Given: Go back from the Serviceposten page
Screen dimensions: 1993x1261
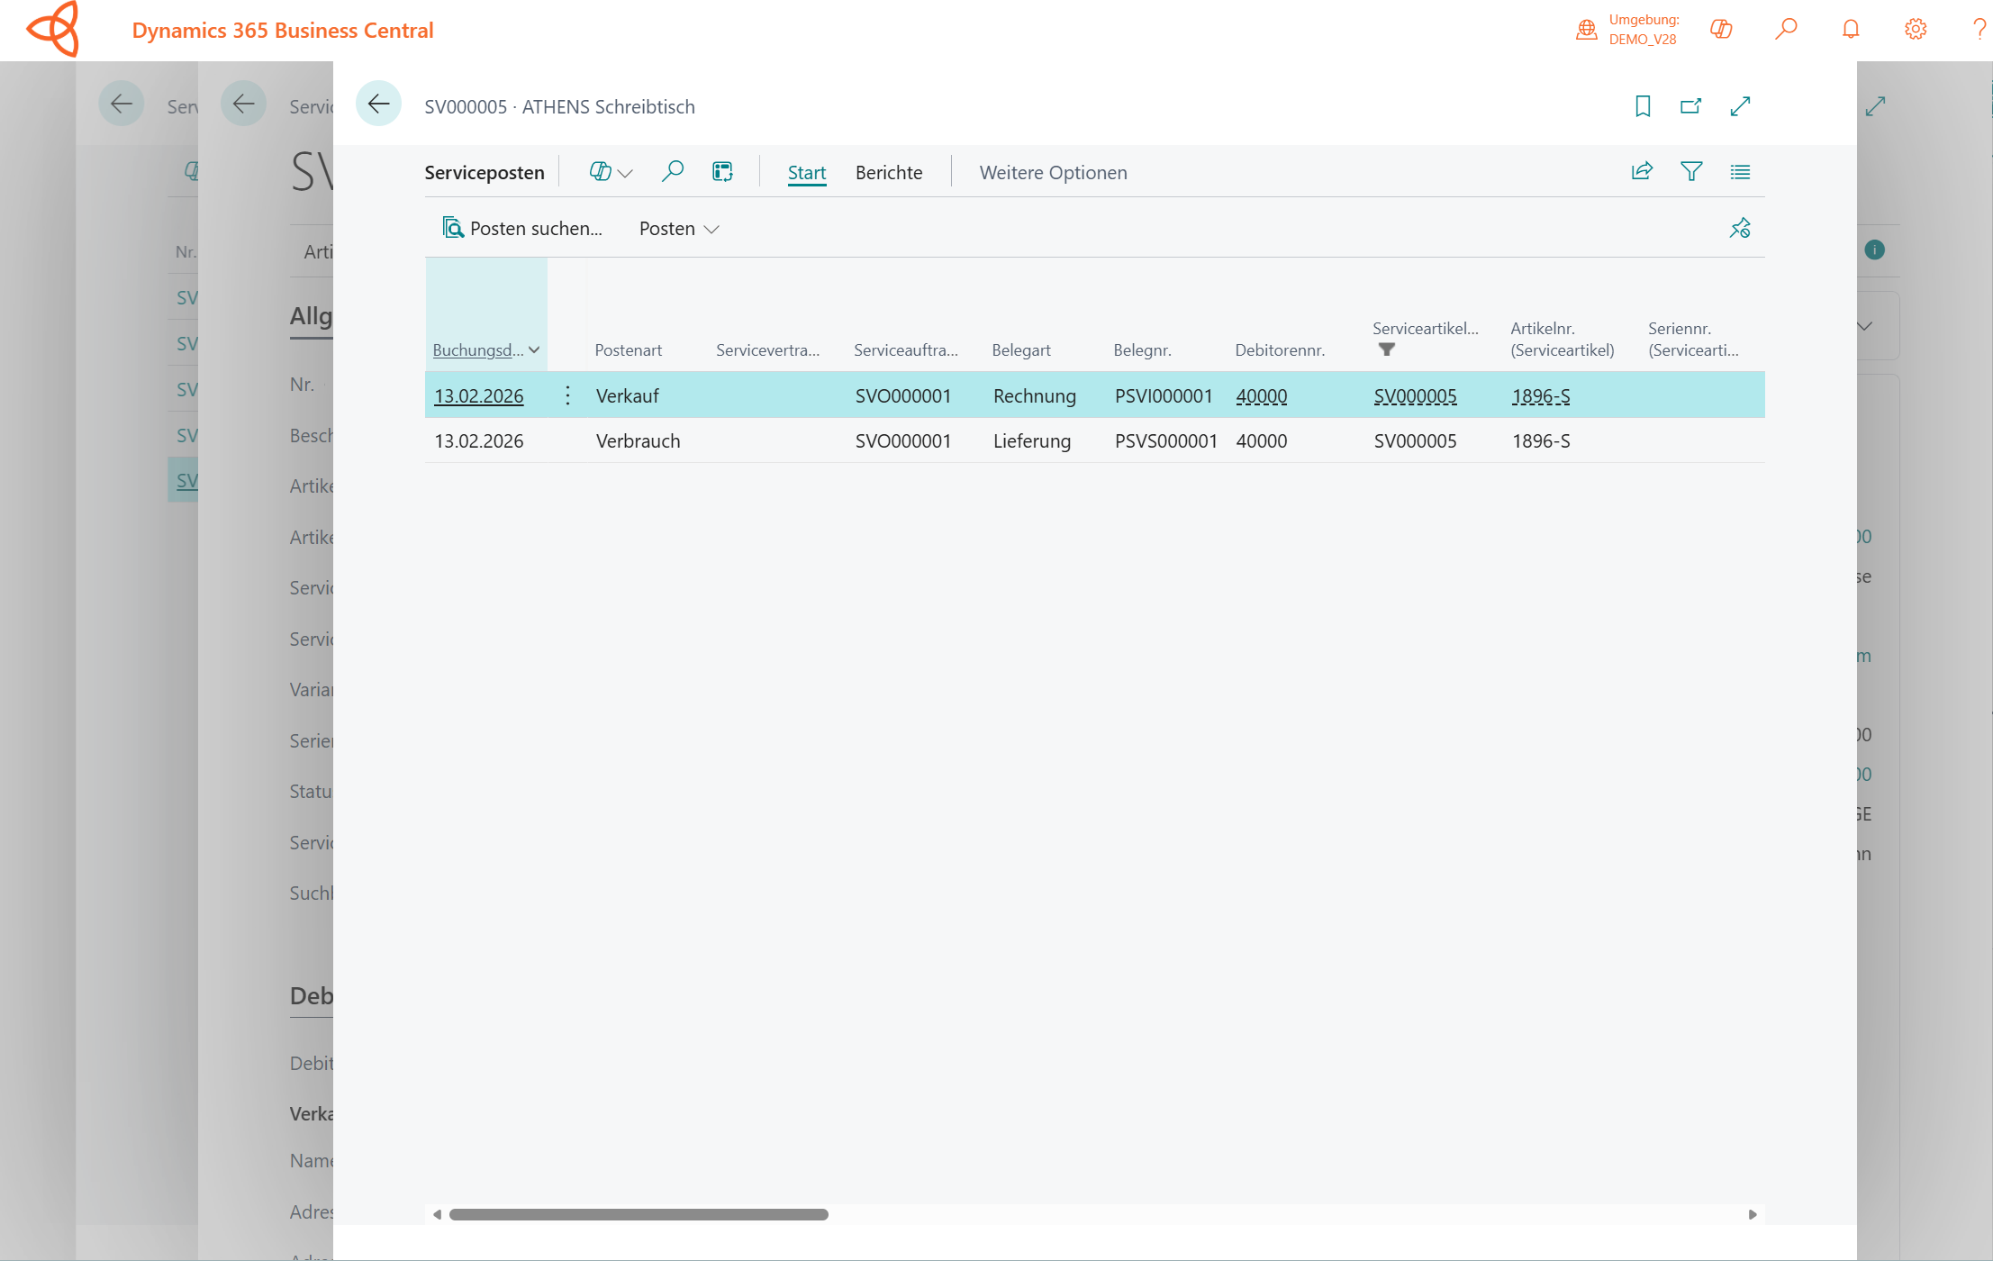Looking at the screenshot, I should [x=378, y=104].
